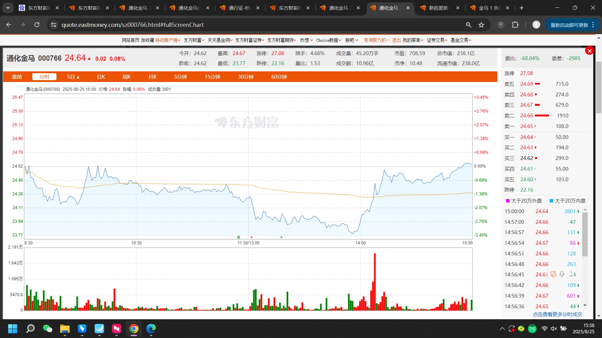Open the taskbar clock showing 15:58
The height and width of the screenshot is (338, 602).
[584, 329]
